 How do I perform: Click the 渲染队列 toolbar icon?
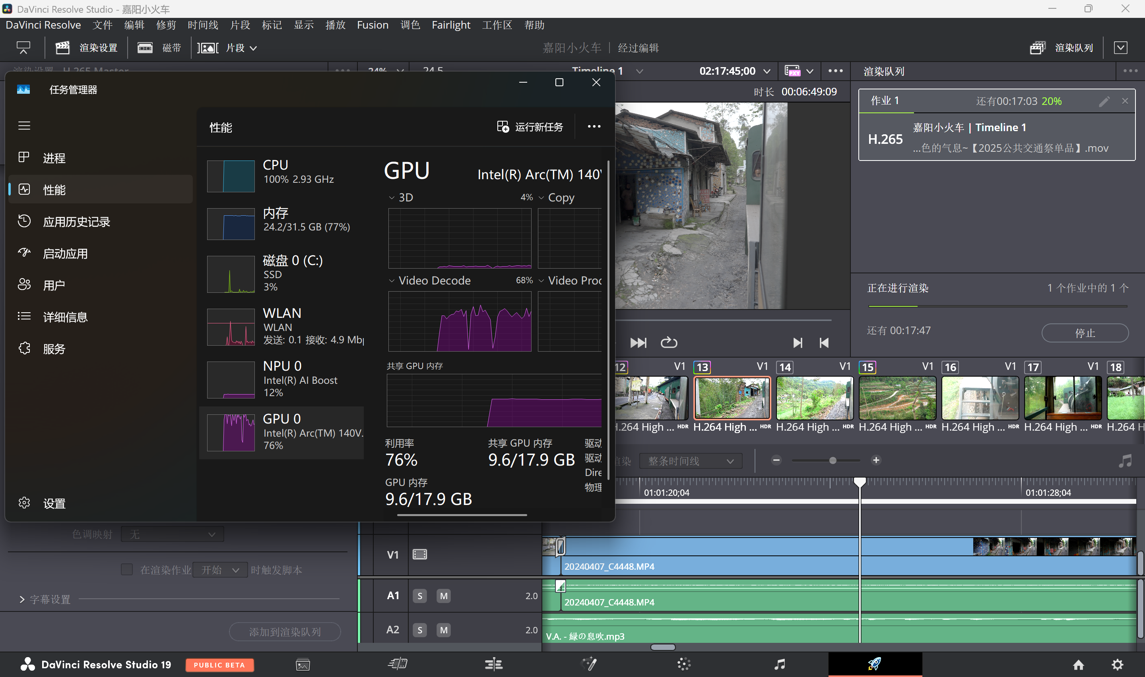[x=1037, y=48]
